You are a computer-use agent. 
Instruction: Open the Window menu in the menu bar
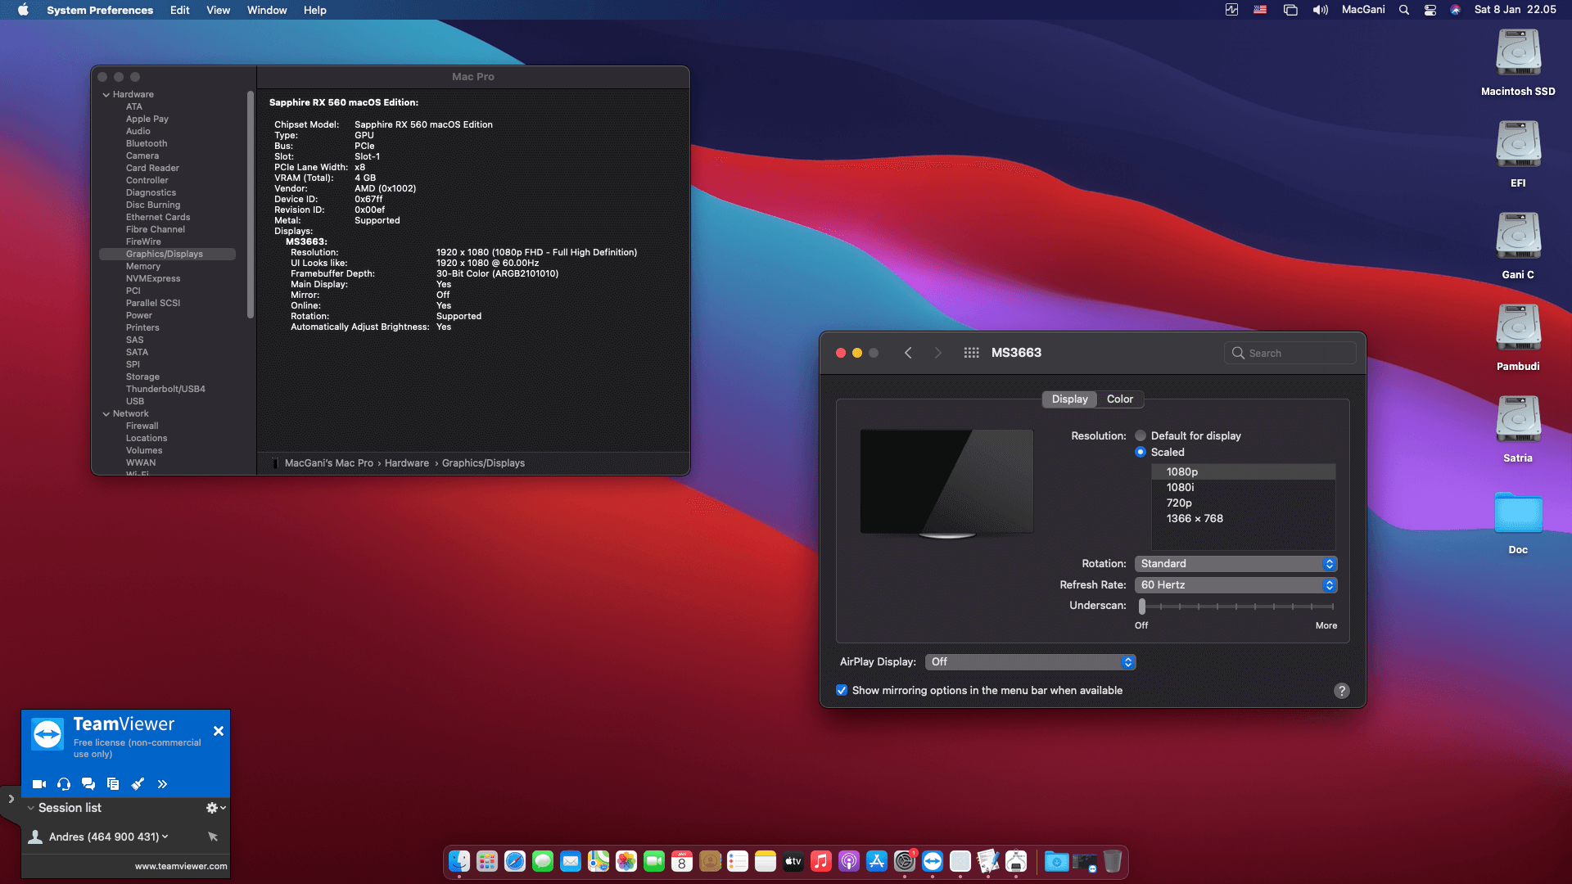coord(266,10)
